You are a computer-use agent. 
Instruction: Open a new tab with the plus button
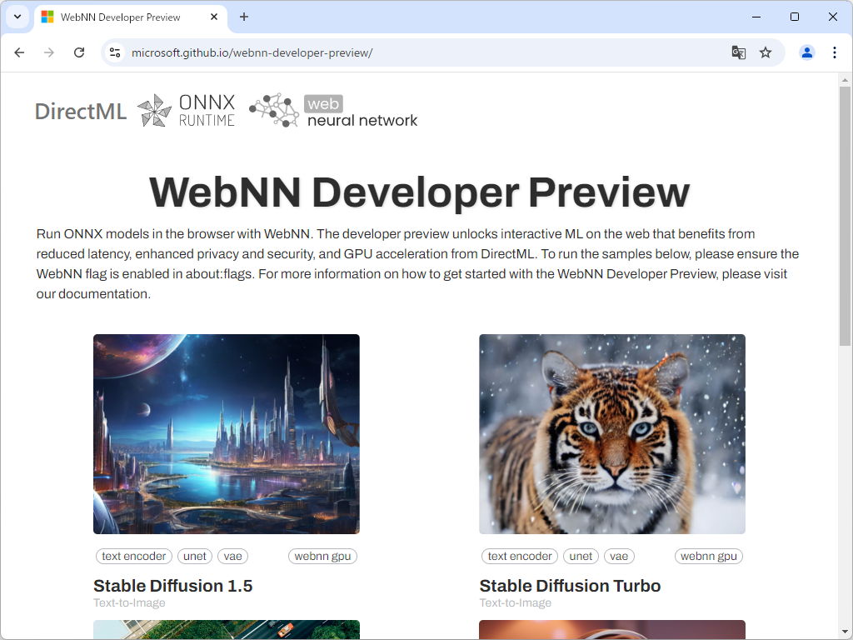[242, 17]
